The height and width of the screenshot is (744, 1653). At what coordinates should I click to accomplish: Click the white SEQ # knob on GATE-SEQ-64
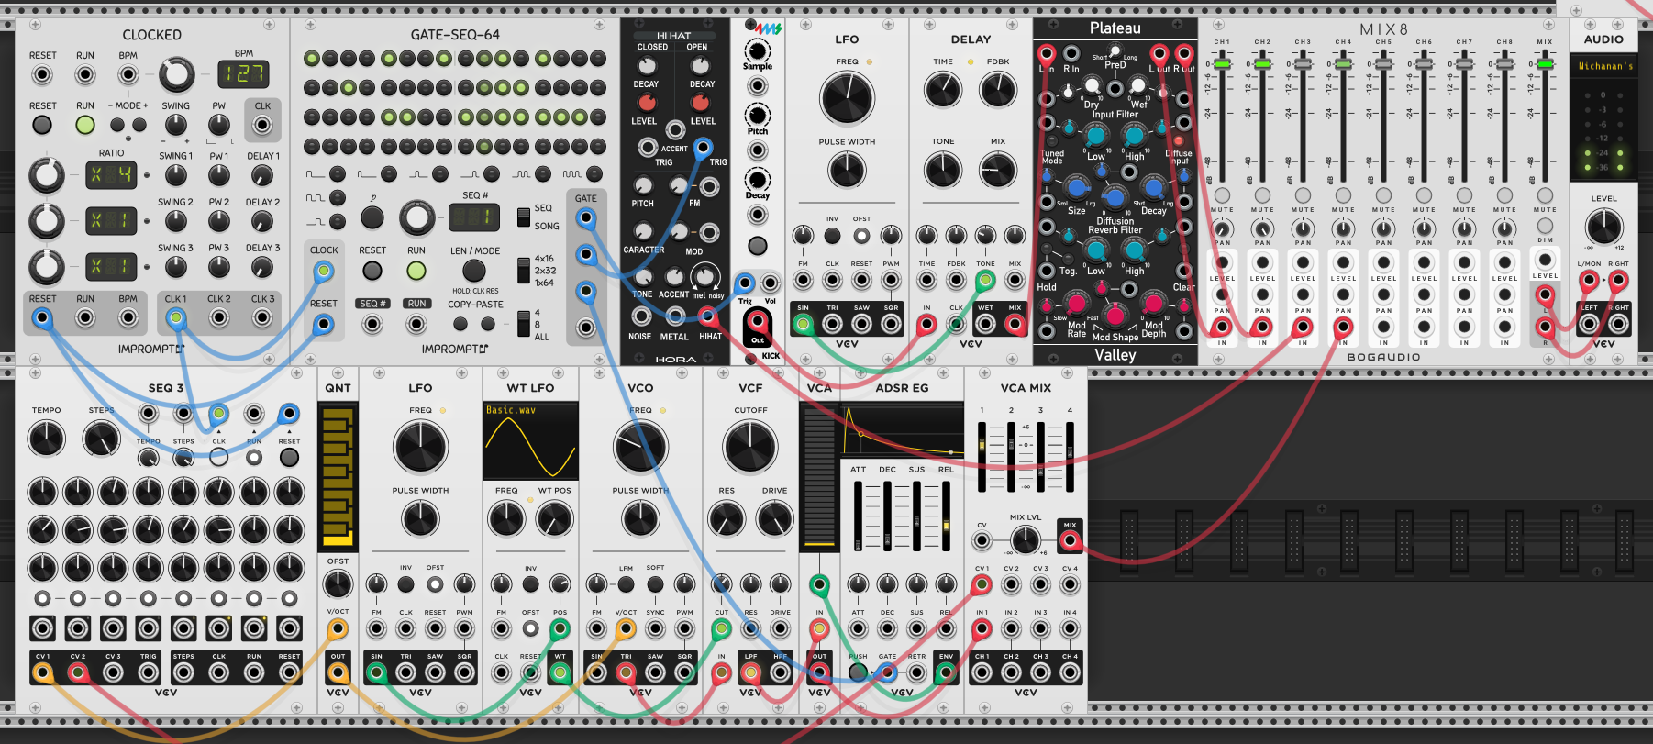(x=416, y=218)
